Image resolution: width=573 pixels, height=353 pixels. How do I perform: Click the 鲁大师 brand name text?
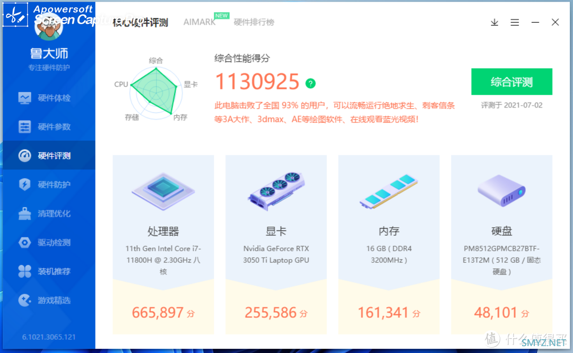click(x=49, y=54)
